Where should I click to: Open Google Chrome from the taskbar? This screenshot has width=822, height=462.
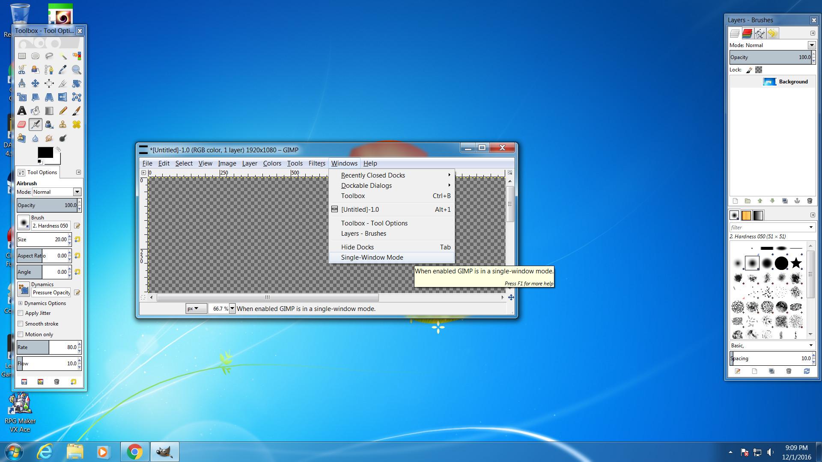[x=134, y=452]
